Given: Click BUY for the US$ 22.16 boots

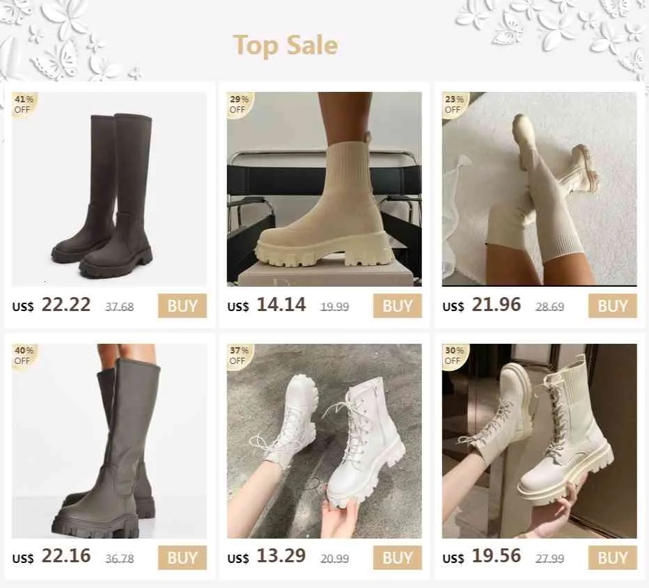Looking at the screenshot, I should (x=182, y=557).
